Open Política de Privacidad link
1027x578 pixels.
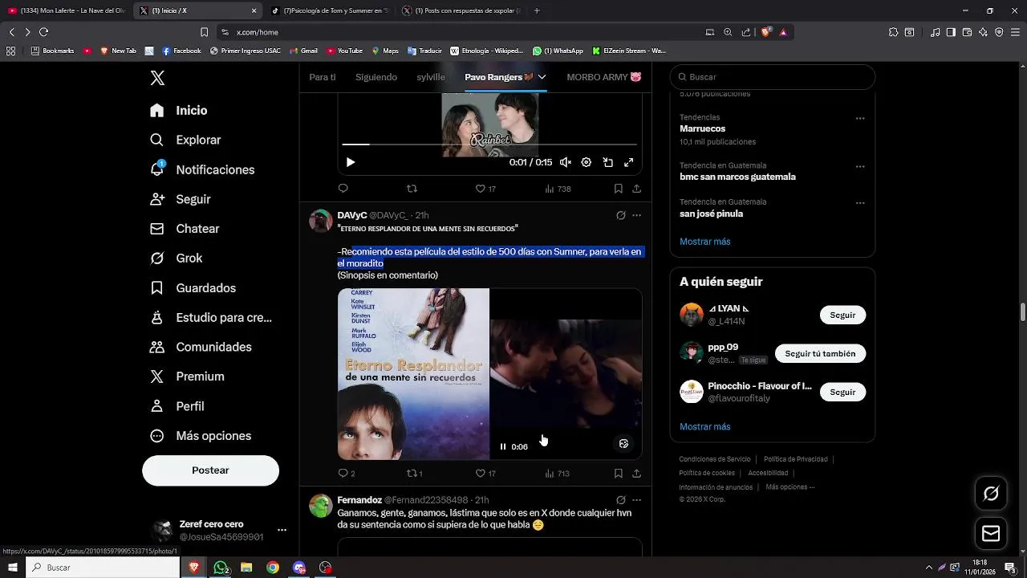795,459
